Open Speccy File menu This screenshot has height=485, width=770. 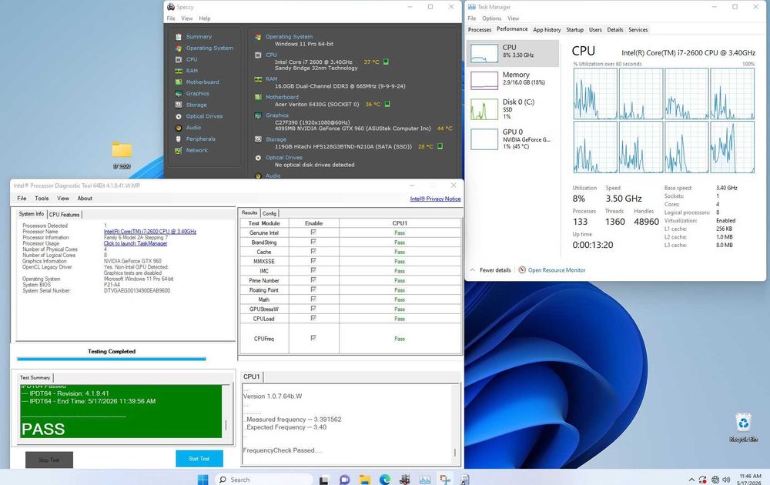[171, 18]
